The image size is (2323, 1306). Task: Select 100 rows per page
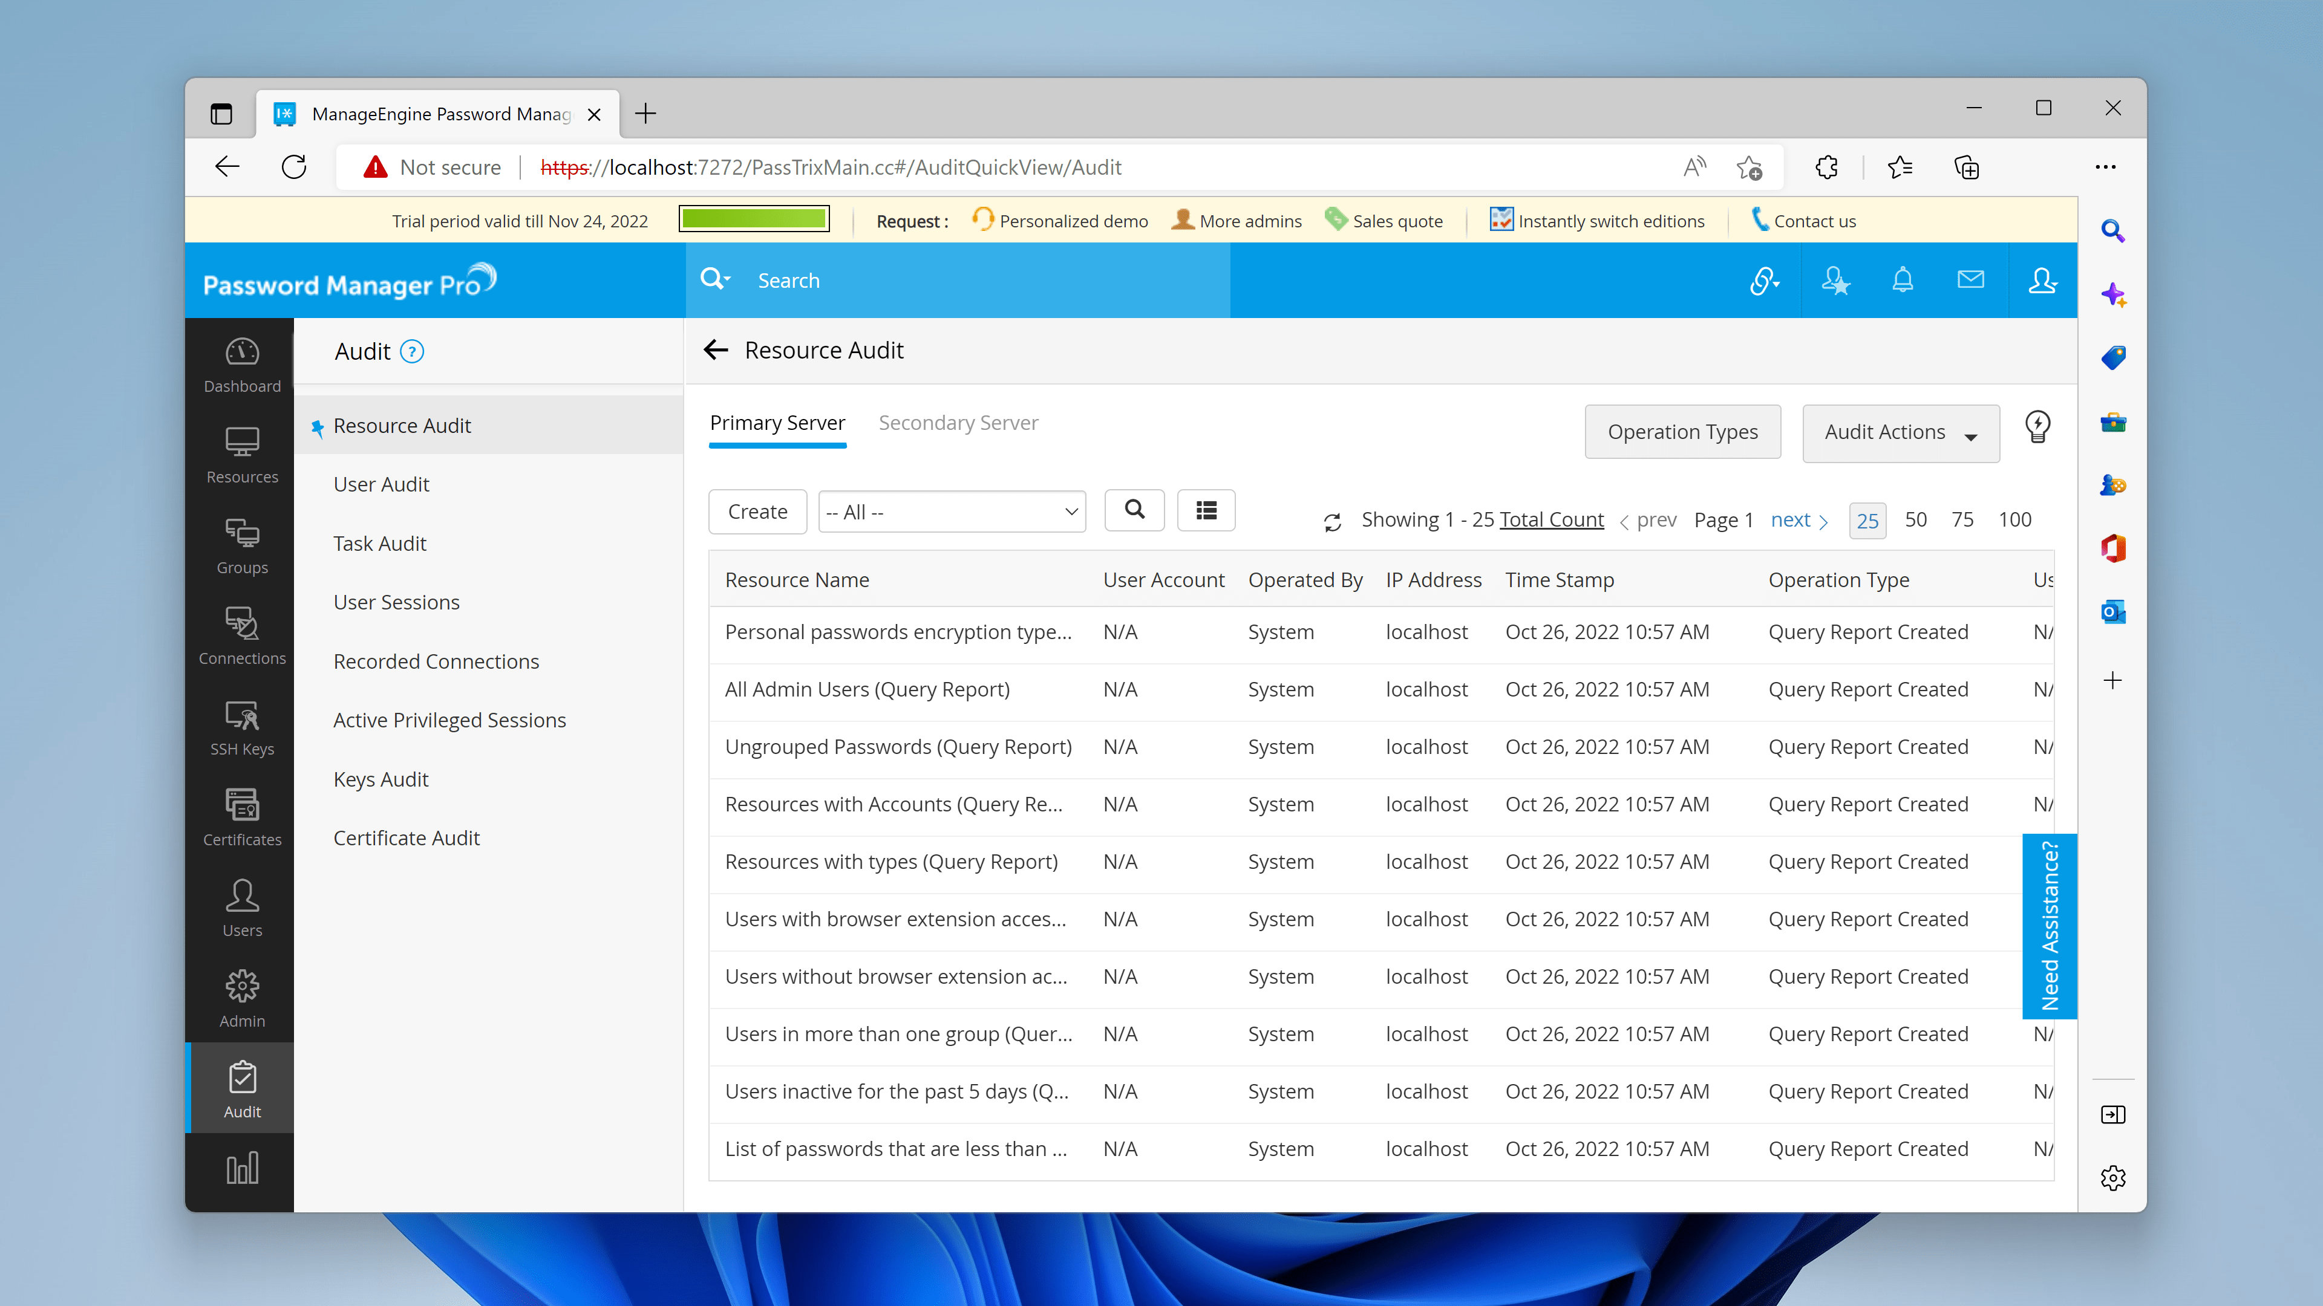pos(2014,520)
